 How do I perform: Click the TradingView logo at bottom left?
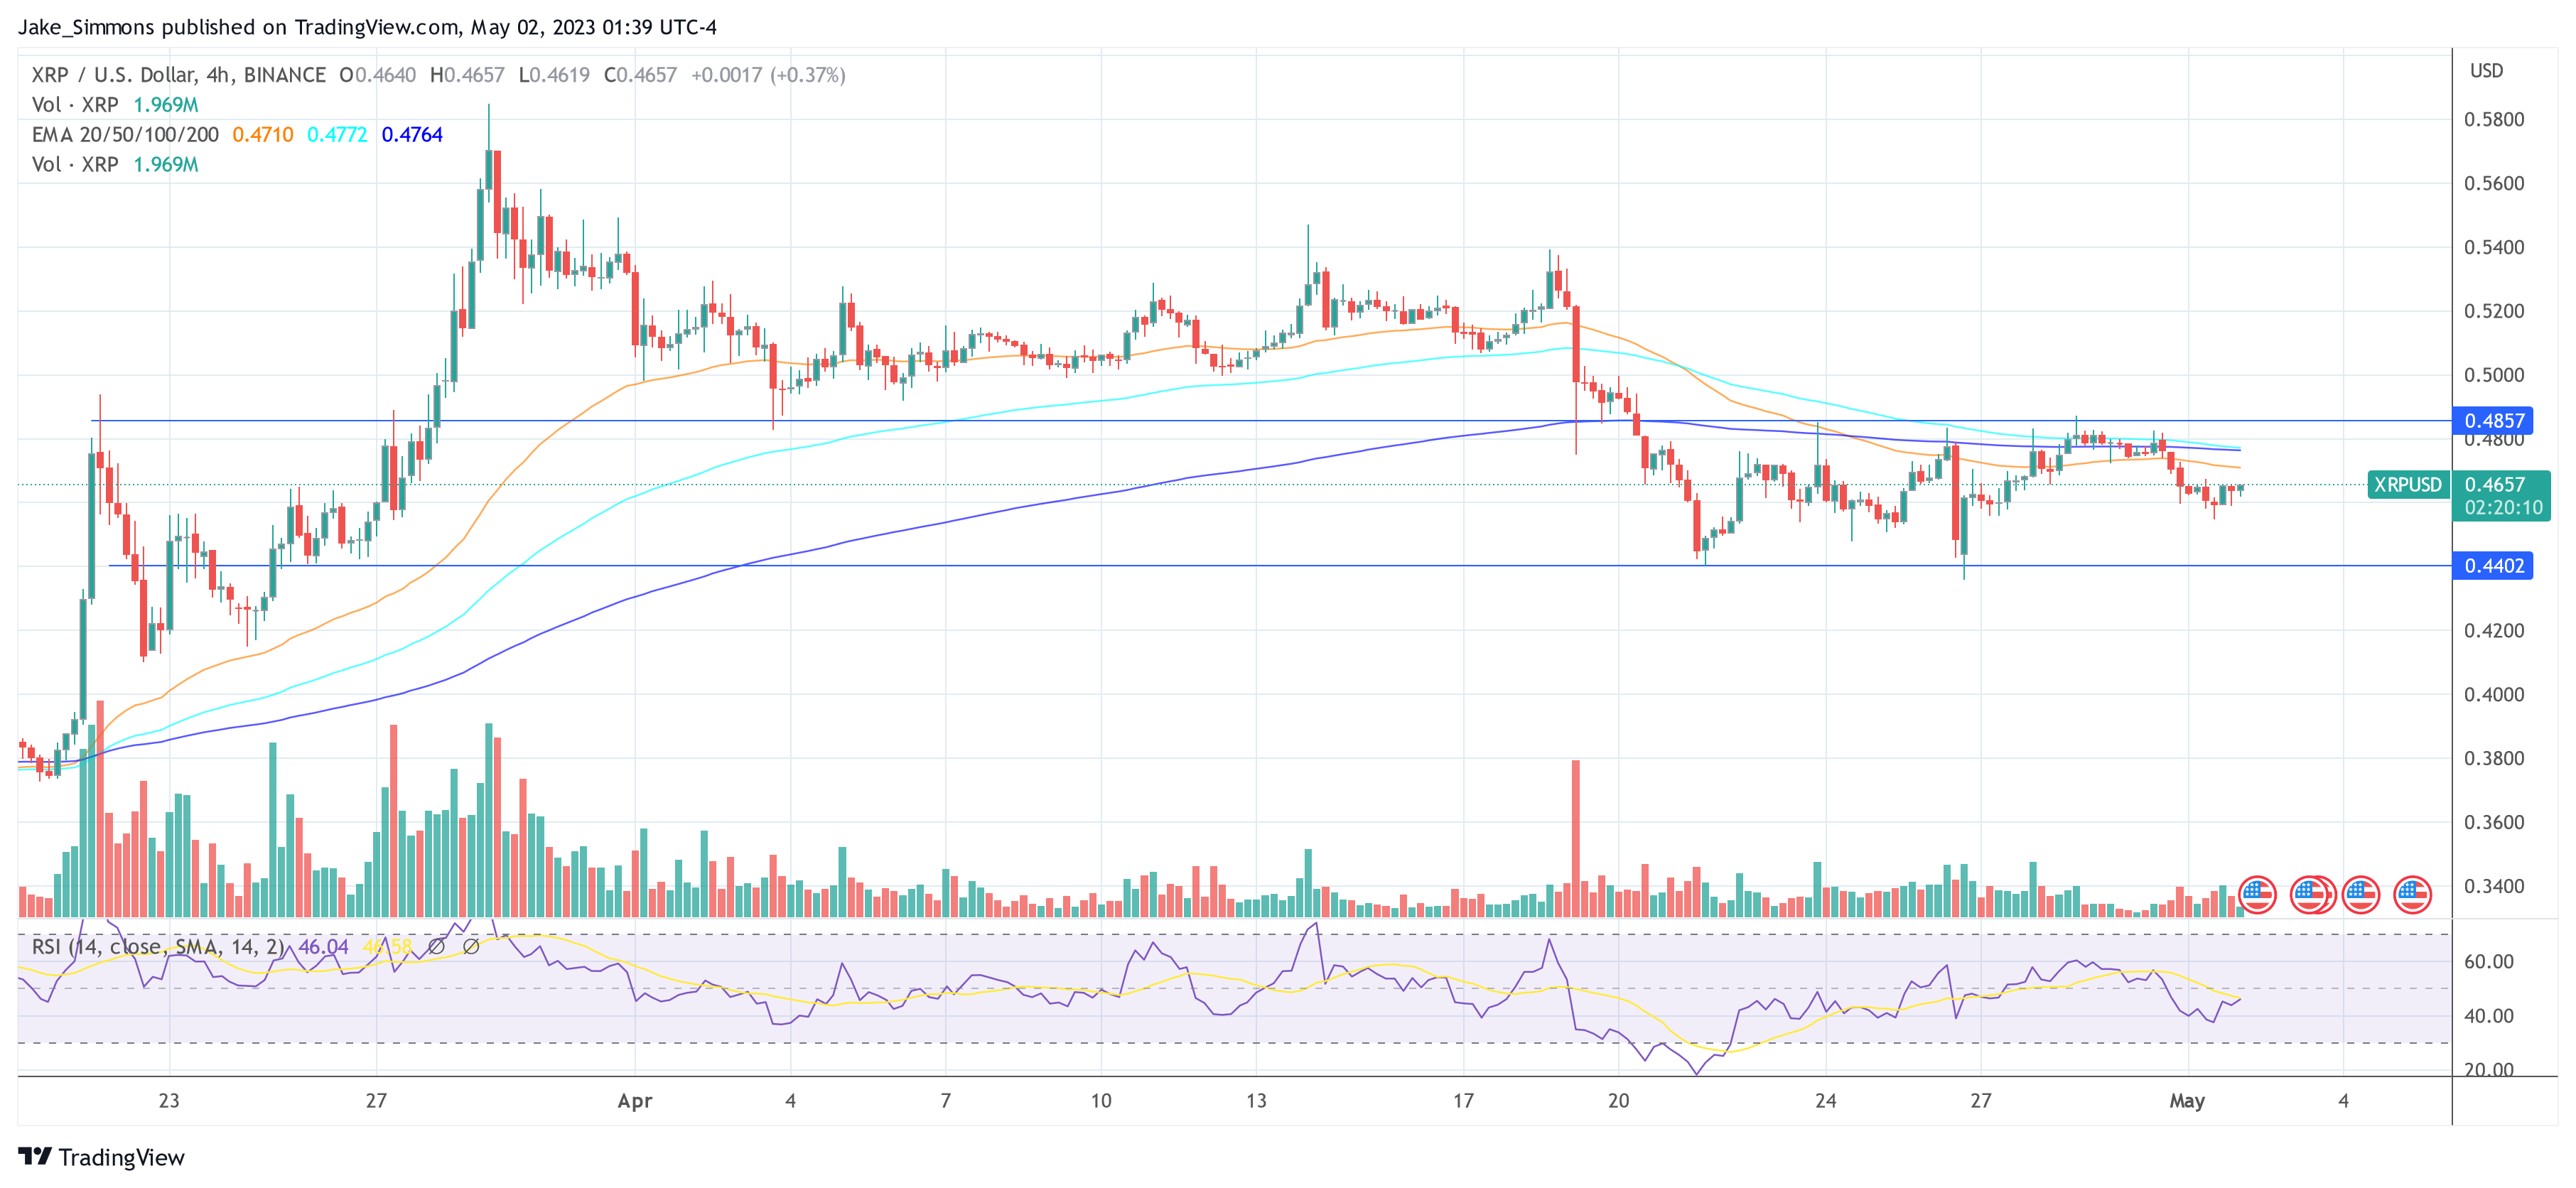click(100, 1158)
